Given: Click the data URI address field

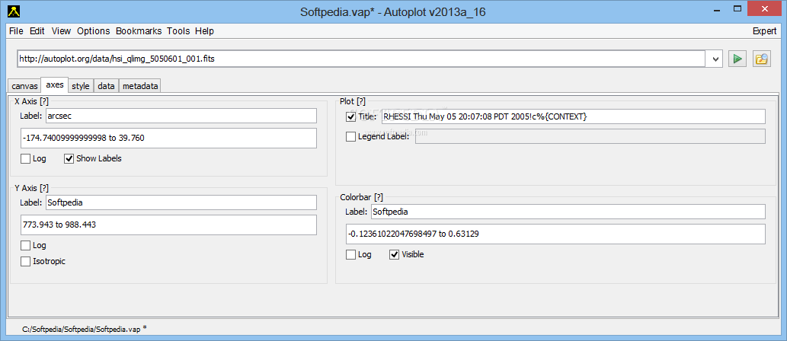Looking at the screenshot, I should (363, 59).
